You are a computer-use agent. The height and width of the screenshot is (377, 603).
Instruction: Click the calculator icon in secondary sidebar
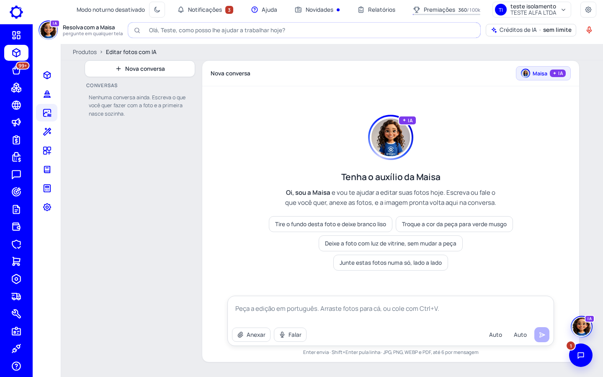click(x=47, y=188)
